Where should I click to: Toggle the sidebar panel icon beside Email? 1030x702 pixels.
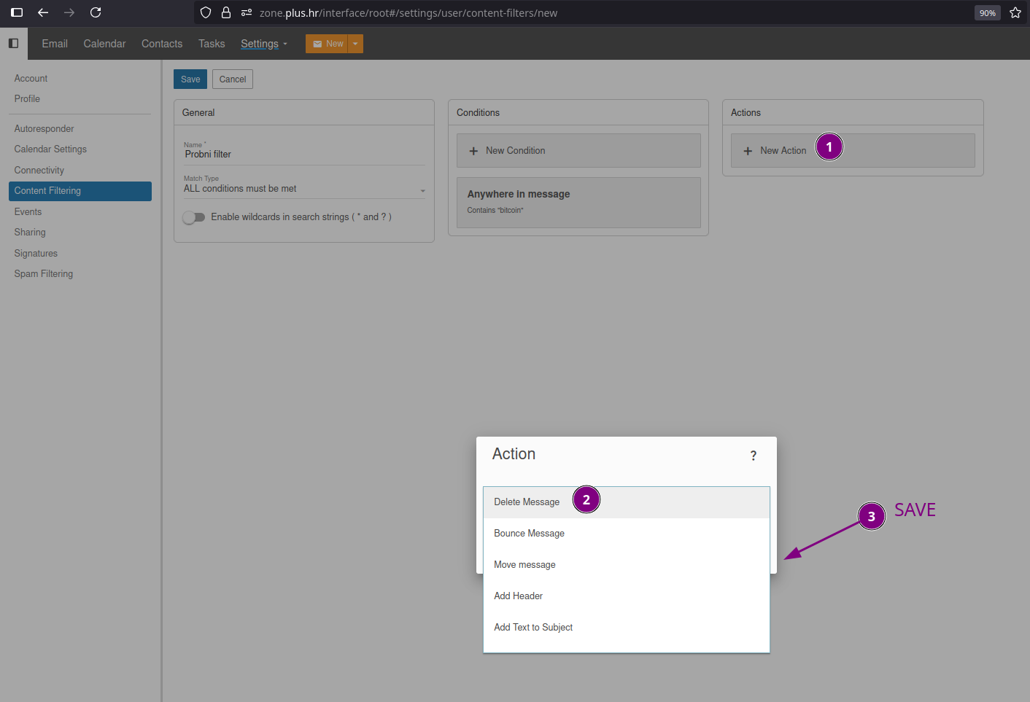[13, 44]
